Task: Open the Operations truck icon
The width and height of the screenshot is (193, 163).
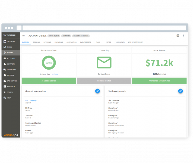Action: pos(5,70)
